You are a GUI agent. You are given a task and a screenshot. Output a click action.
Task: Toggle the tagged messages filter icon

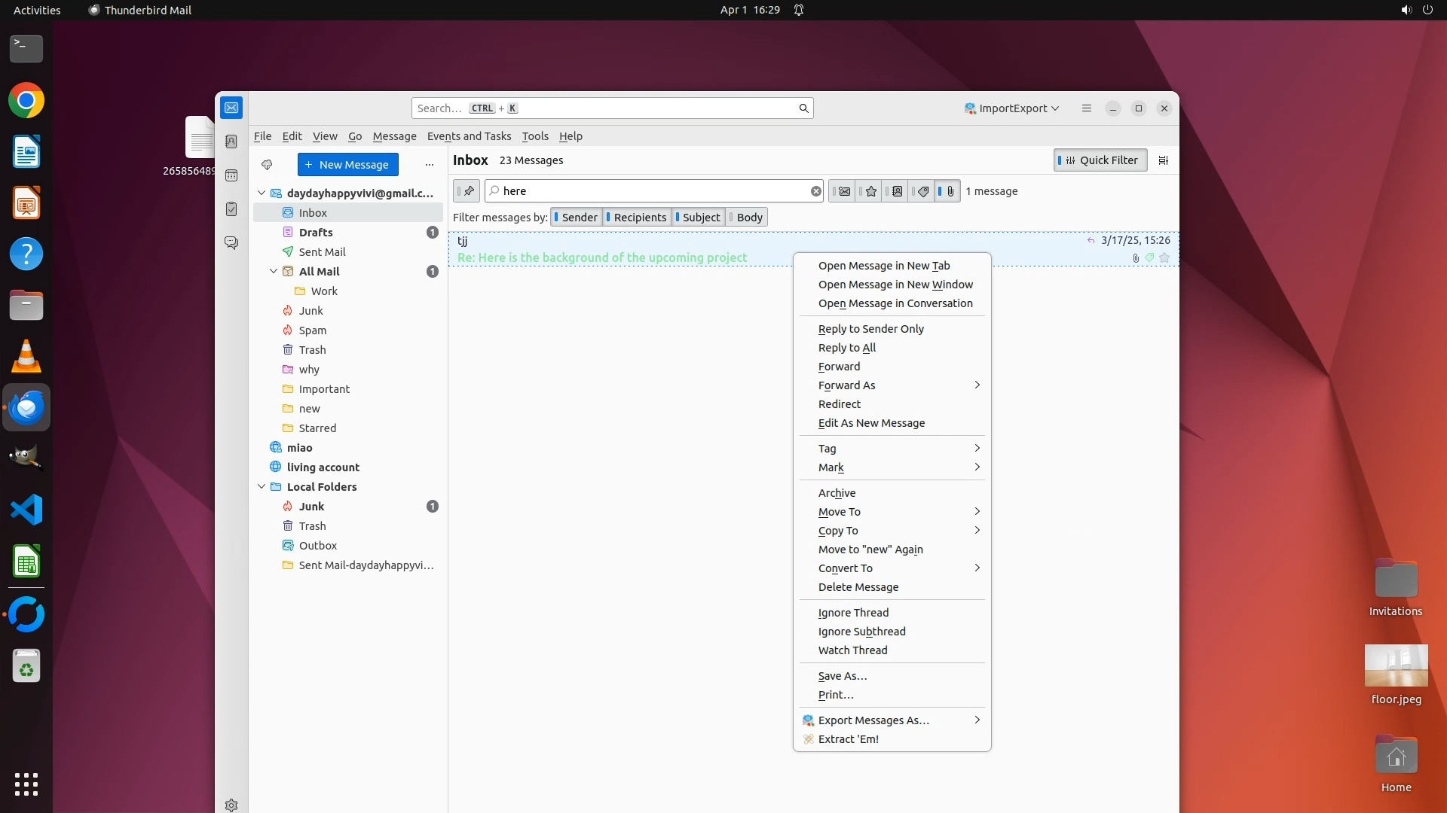coord(922,191)
